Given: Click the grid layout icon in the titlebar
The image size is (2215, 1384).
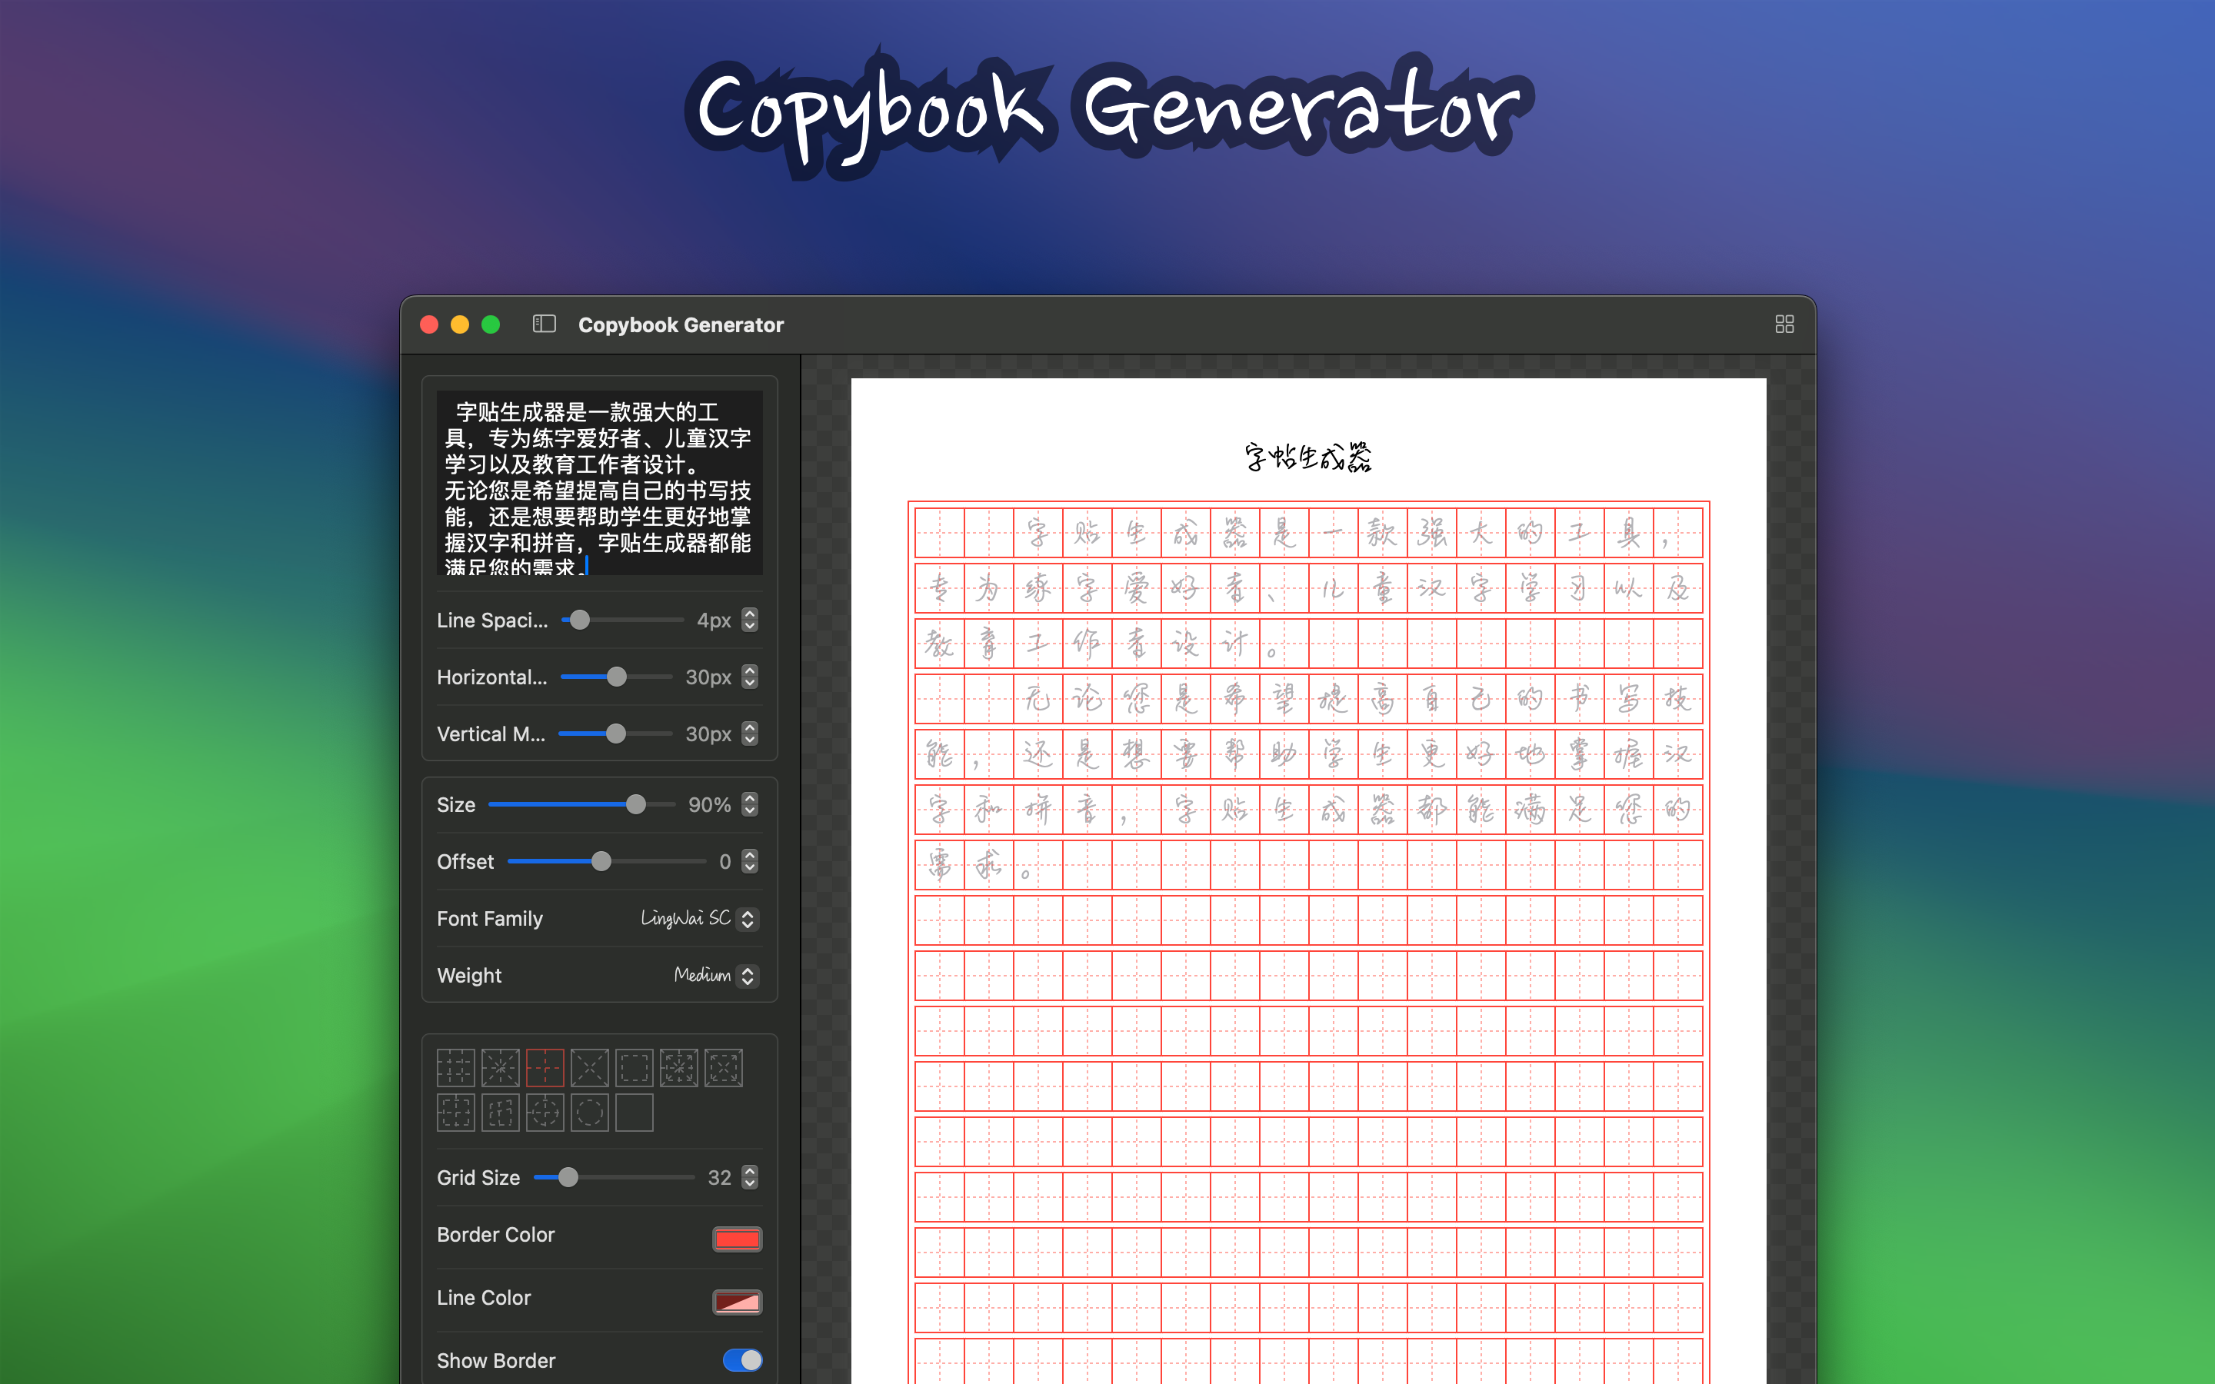Looking at the screenshot, I should pos(1784,324).
